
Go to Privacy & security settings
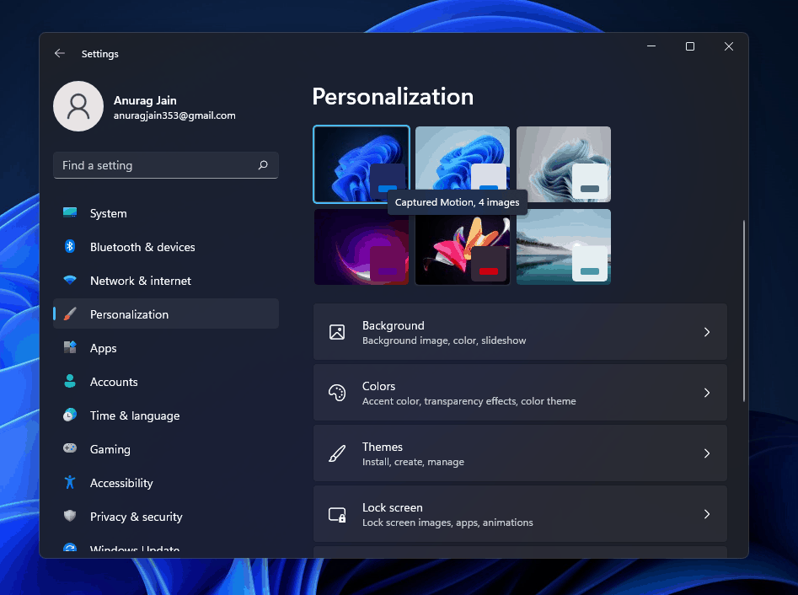click(166, 517)
